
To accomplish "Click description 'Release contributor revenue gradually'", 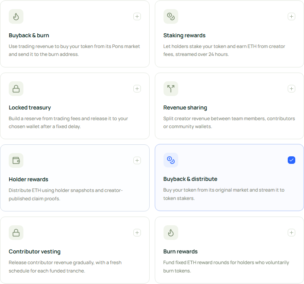I will pos(65,267).
